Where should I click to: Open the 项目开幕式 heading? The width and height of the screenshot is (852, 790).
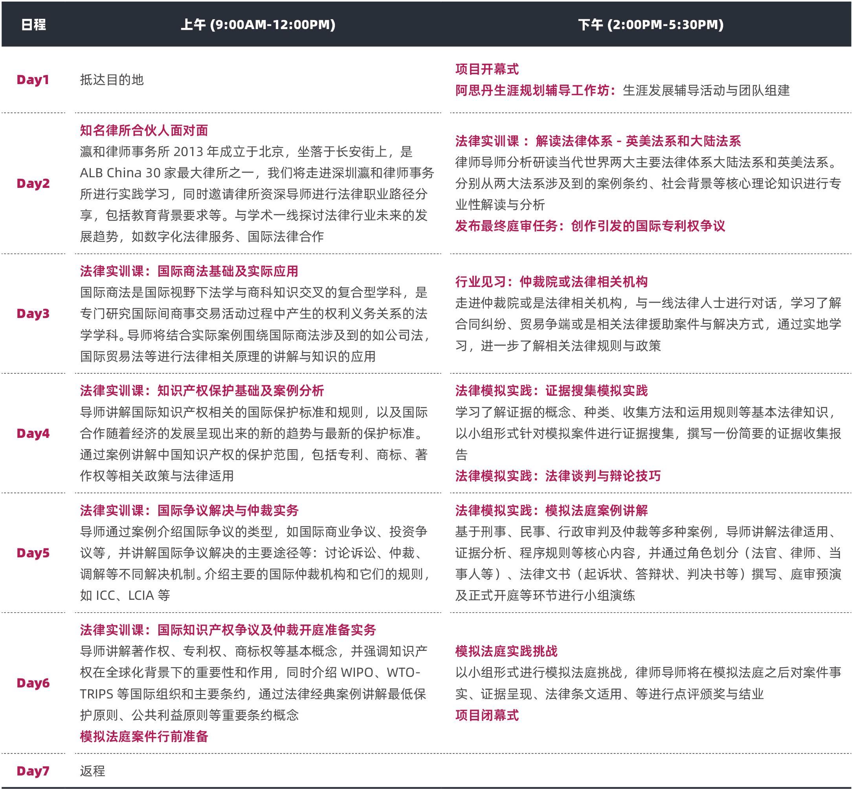click(487, 69)
